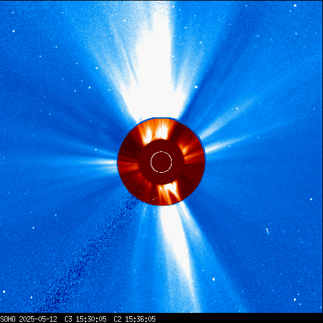Click the lower thin streamer right of the red disk
The height and width of the screenshot is (323, 323).
pyautogui.click(x=227, y=144)
